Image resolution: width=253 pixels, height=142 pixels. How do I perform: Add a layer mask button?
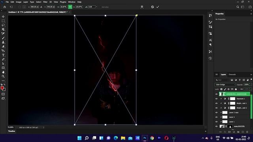229,132
